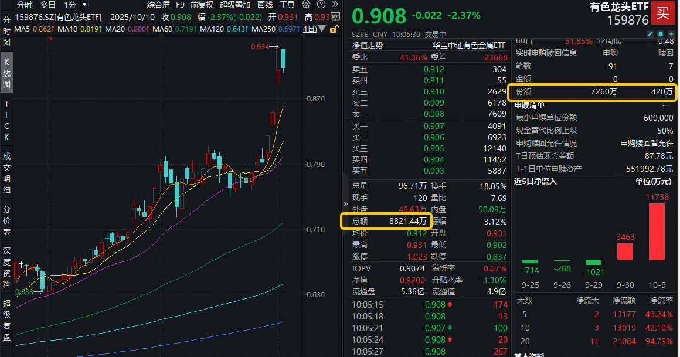The width and height of the screenshot is (680, 357).
Task: Open the 1日 period dropdown triangle
Action: coord(321,29)
